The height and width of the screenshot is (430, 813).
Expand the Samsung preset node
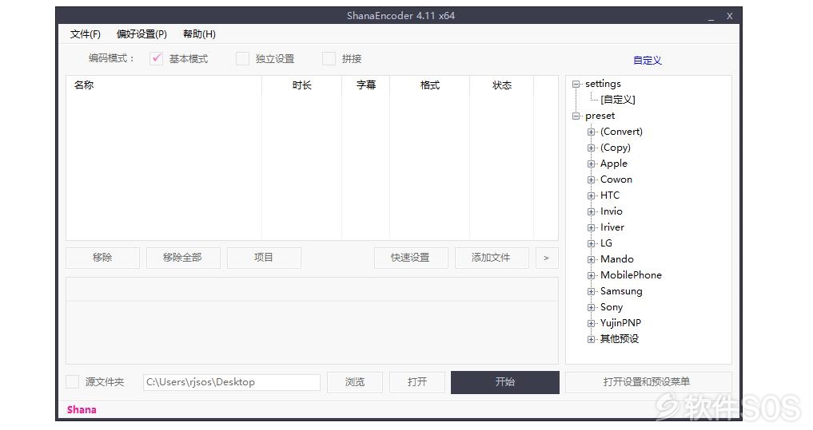pyautogui.click(x=591, y=291)
